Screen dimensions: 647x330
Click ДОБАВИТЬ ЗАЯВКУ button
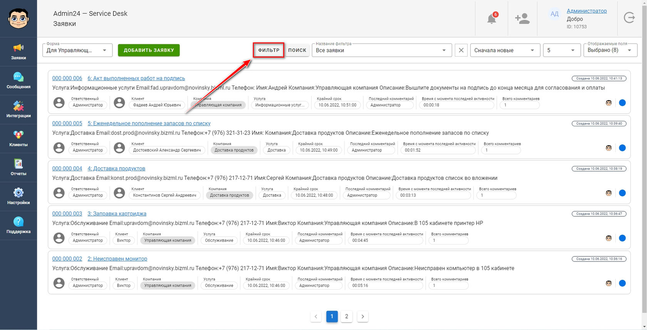[x=149, y=50]
